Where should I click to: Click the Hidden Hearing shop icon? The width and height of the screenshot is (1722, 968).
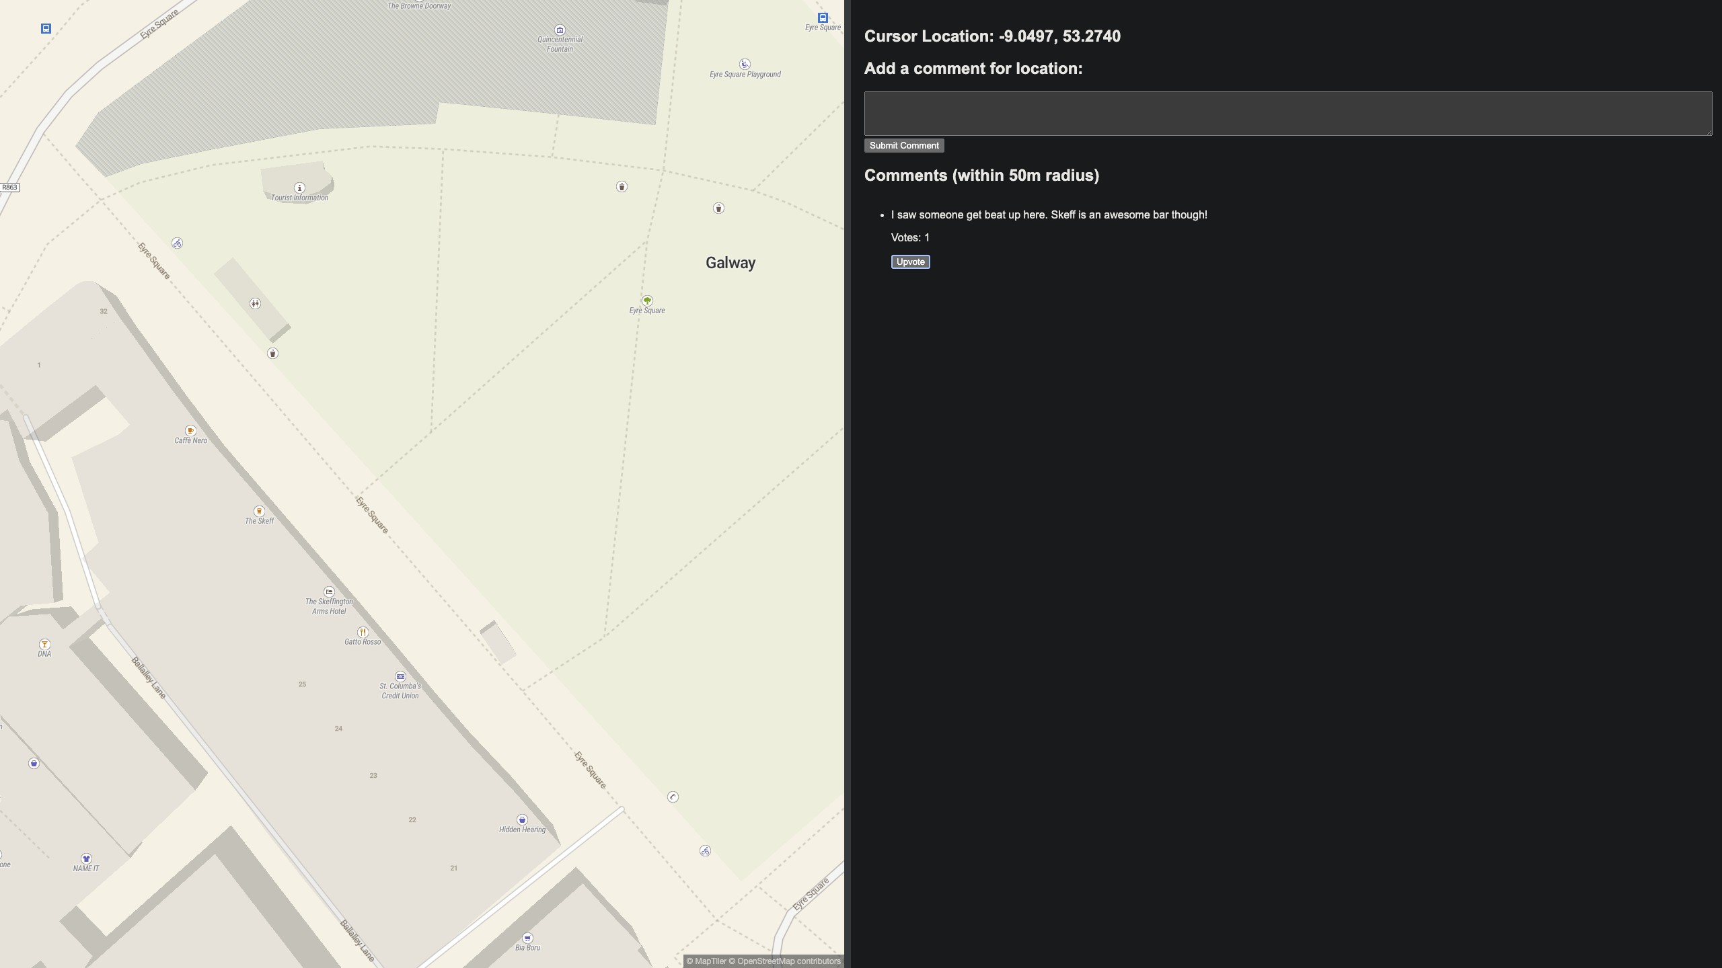coord(522,819)
